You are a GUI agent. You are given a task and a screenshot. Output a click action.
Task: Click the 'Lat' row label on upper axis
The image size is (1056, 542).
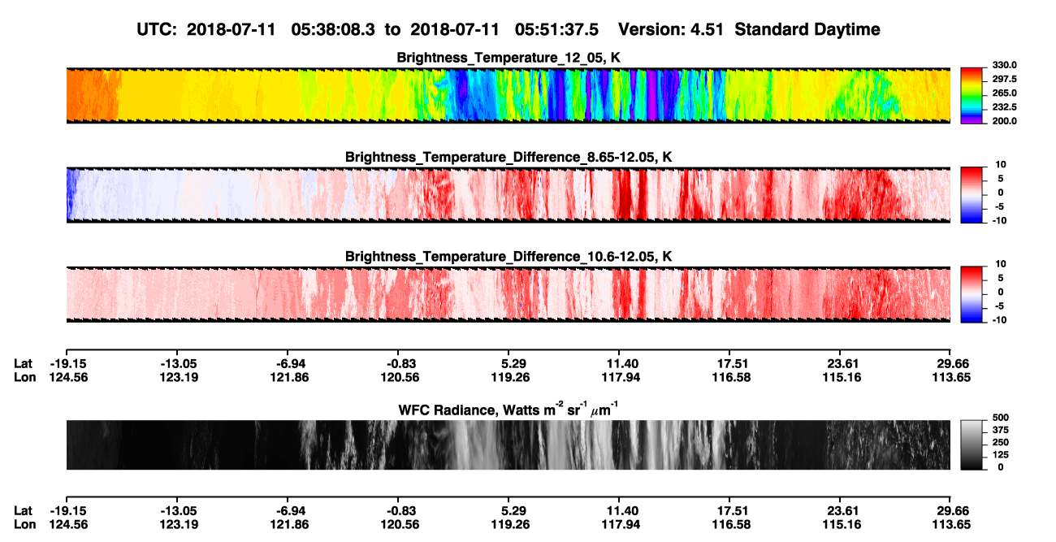24,364
